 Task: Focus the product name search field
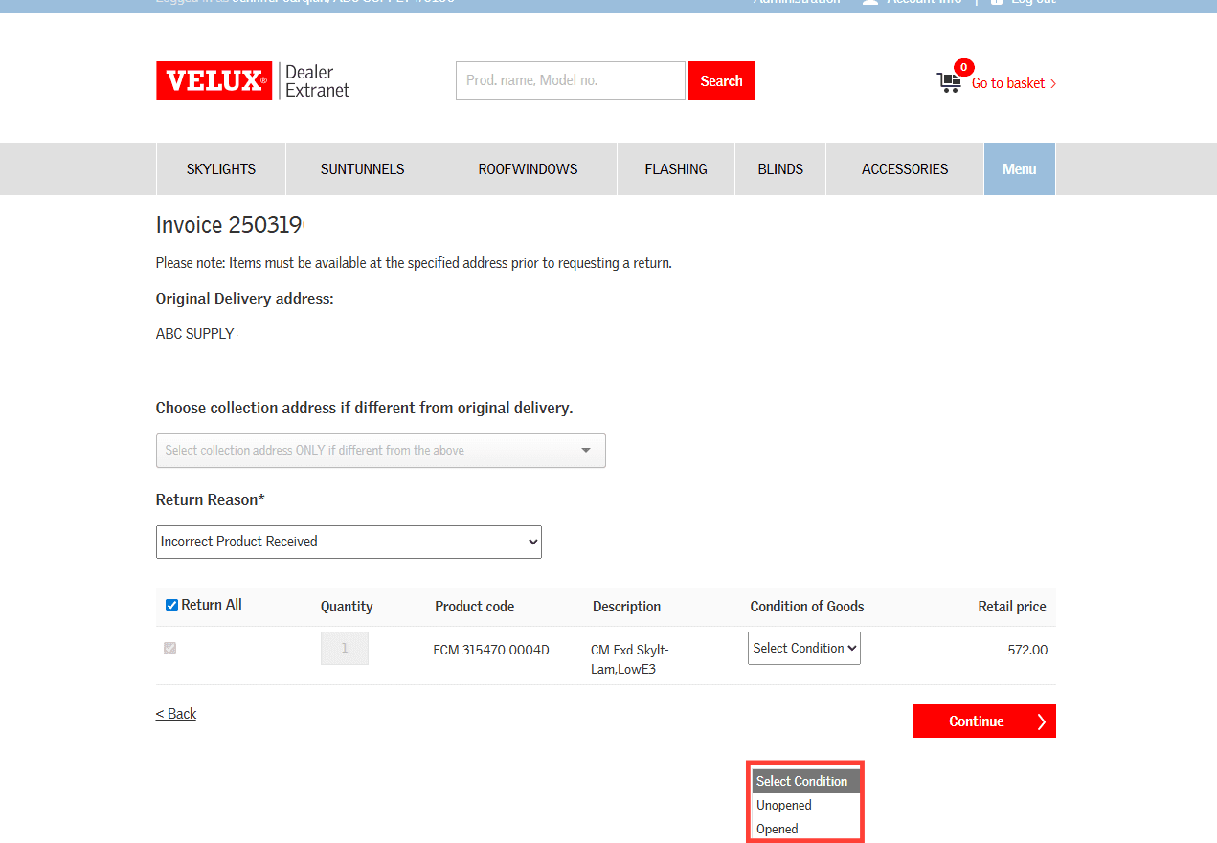[571, 80]
